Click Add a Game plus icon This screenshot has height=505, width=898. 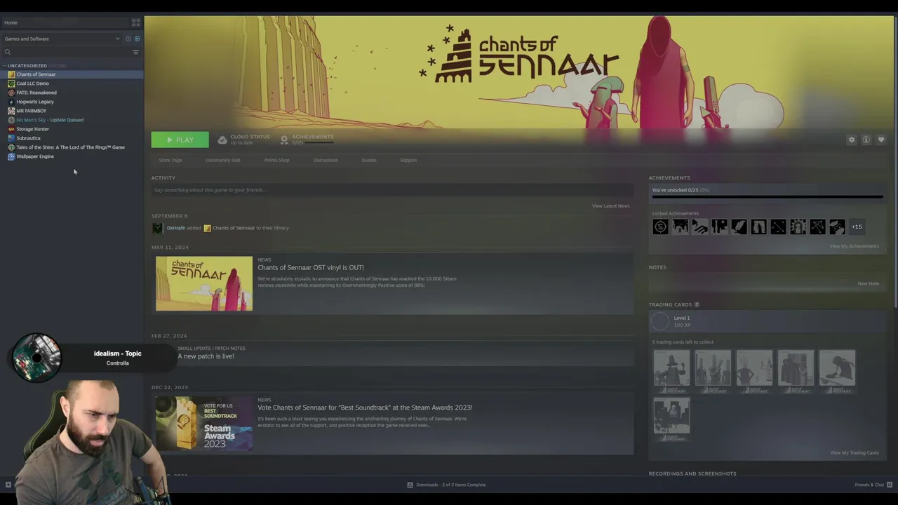[8, 485]
